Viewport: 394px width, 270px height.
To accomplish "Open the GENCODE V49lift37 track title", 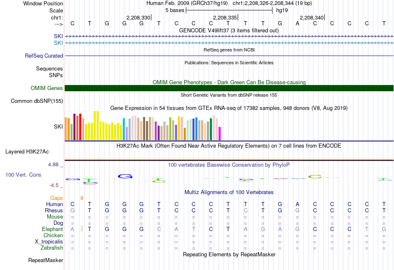I will (x=229, y=30).
